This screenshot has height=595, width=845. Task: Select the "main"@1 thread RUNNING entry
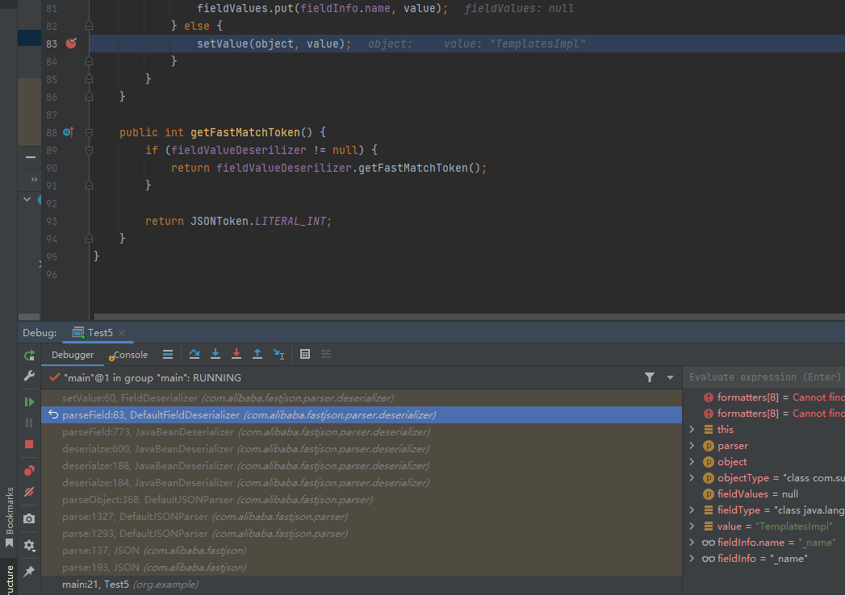pos(153,377)
